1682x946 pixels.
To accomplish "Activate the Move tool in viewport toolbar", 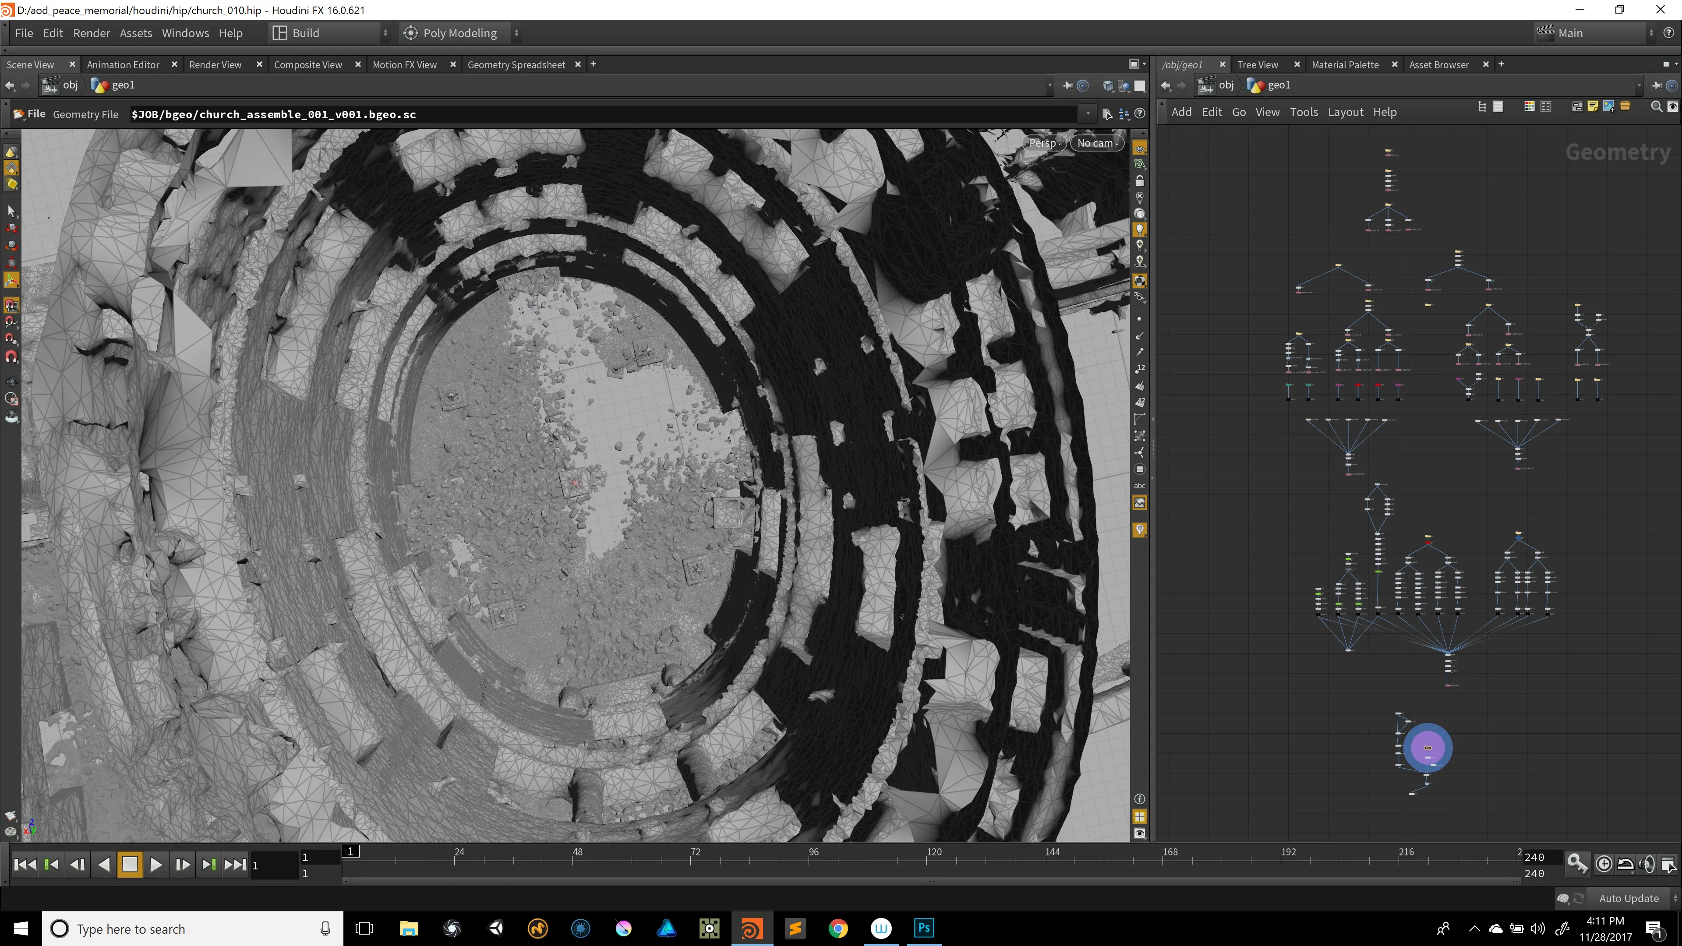I will [x=11, y=229].
